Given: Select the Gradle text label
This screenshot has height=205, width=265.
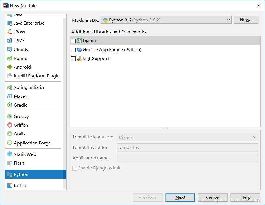Looking at the screenshot, I should tap(21, 105).
